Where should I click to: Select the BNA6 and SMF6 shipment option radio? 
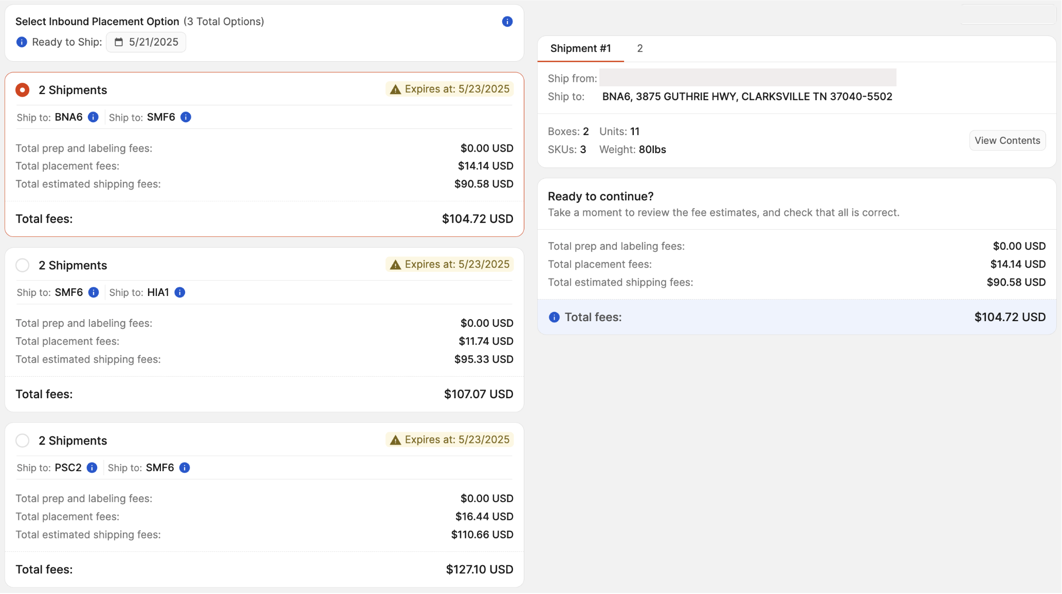23,90
